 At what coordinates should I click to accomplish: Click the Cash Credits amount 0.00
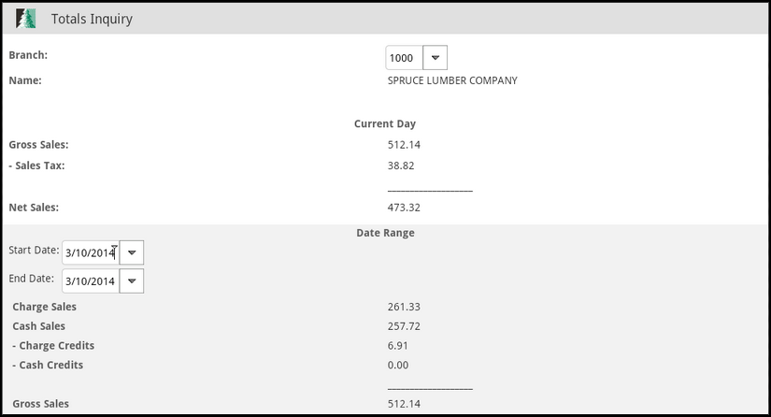tap(398, 366)
